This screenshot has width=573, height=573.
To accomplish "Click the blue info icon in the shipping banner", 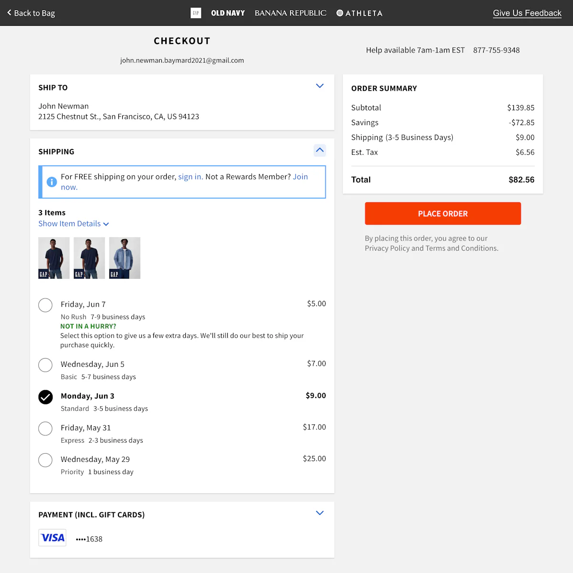I will pos(52,182).
